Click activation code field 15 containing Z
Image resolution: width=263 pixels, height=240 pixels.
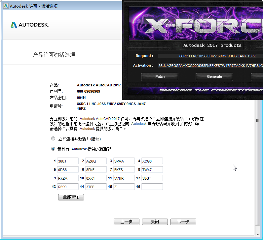(124, 187)
